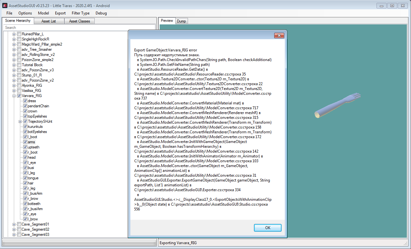Image resolution: width=411 pixels, height=249 pixels.
Task: Expand the RuinedPillar_L tree node
Action: point(13,34)
